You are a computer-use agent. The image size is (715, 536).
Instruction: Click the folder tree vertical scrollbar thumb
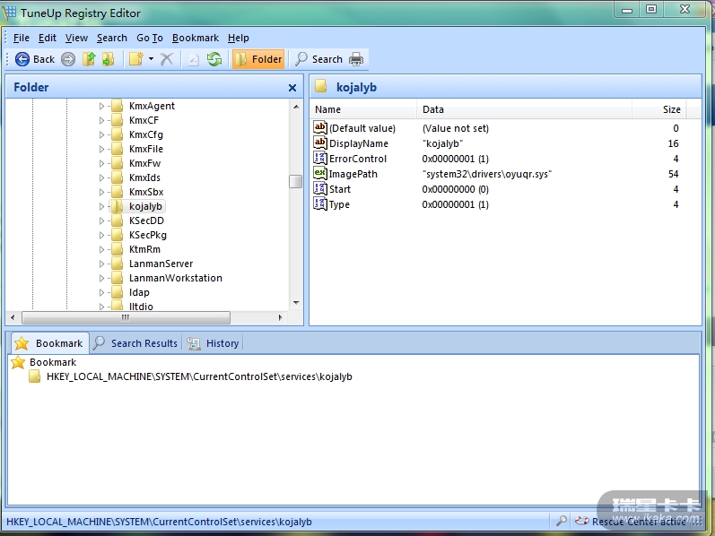point(295,181)
